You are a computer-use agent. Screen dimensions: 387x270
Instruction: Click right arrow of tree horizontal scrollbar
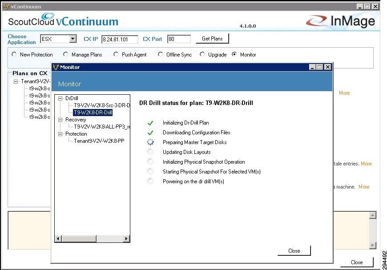click(126, 239)
